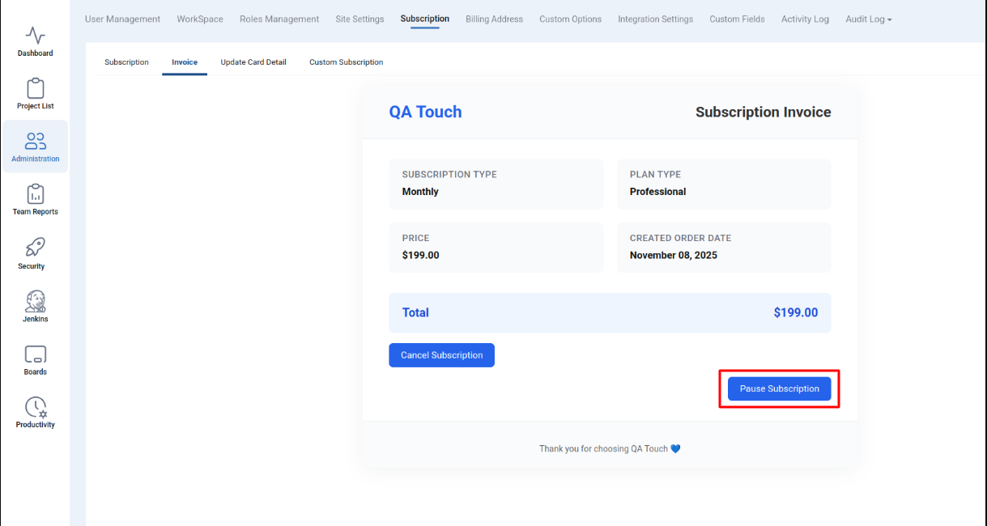The height and width of the screenshot is (526, 987).
Task: Open Custom Options tab
Action: tap(570, 19)
